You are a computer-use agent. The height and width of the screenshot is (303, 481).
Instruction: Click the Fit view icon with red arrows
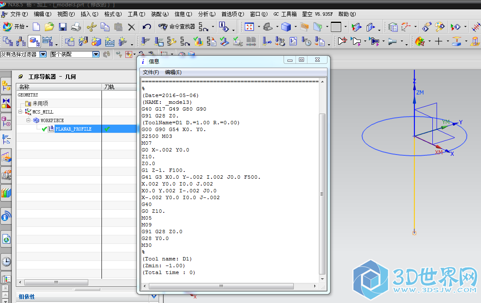249,27
